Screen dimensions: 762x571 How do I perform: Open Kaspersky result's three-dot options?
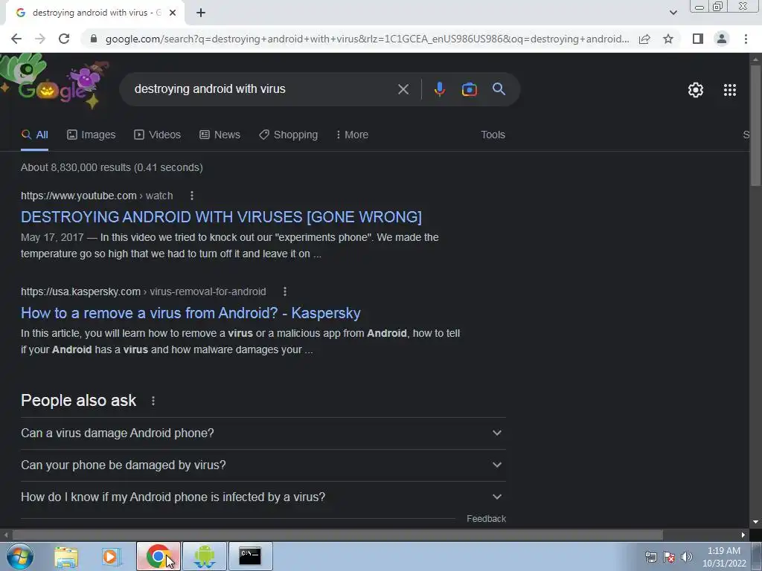click(x=285, y=291)
